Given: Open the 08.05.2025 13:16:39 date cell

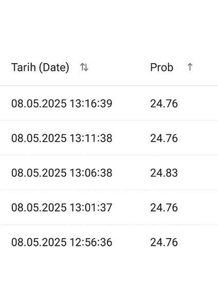Looking at the screenshot, I should click(62, 104).
